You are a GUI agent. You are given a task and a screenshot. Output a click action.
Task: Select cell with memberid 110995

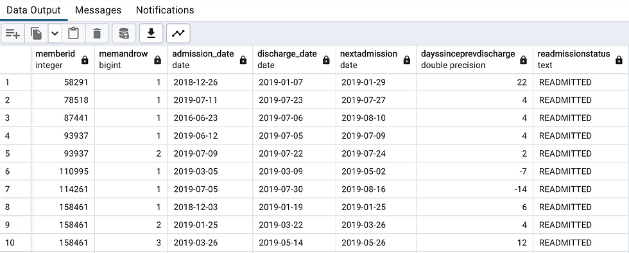click(63, 171)
